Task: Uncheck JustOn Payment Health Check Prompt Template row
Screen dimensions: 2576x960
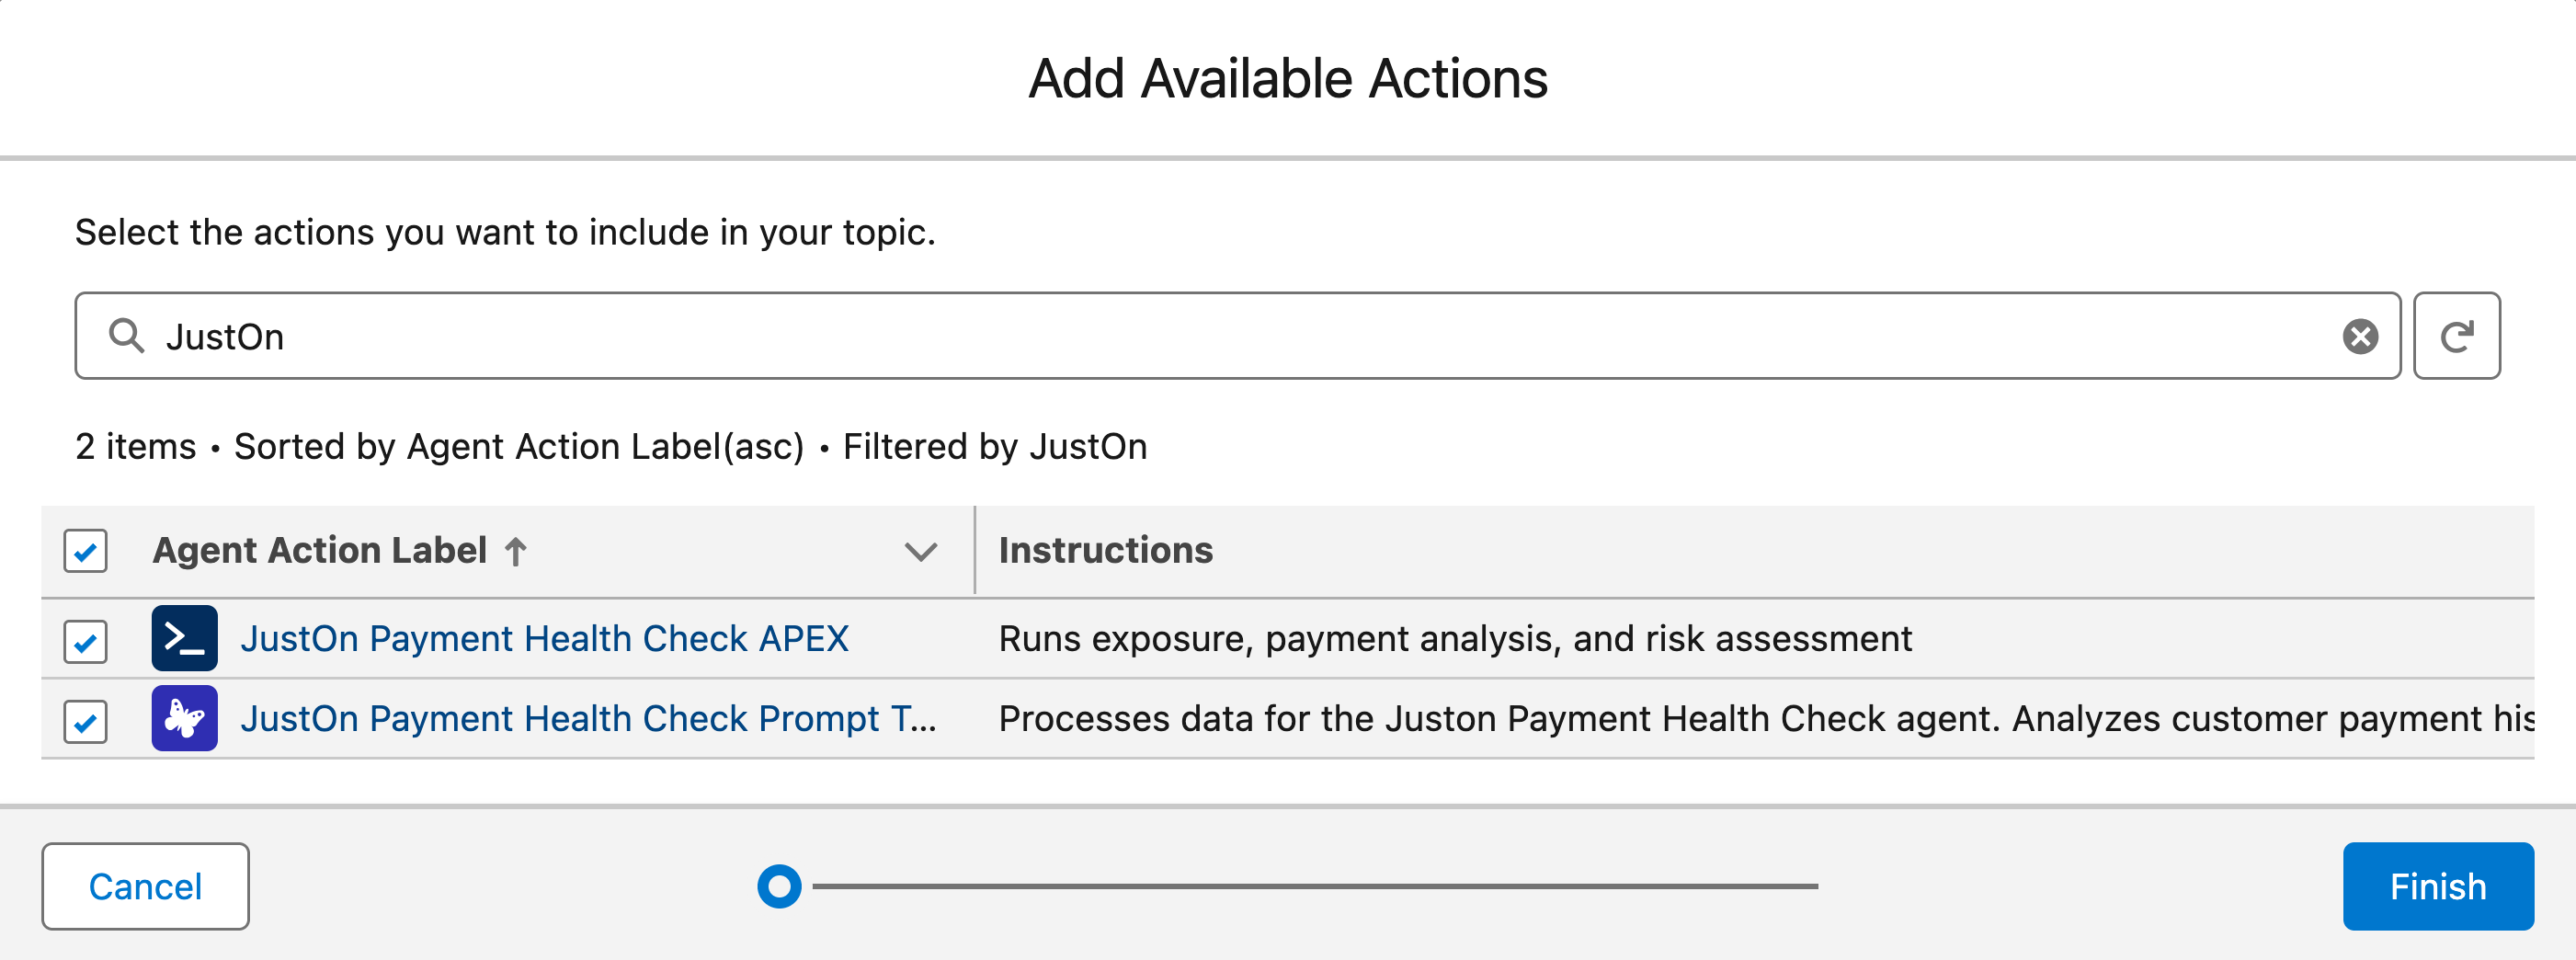Action: [x=85, y=722]
